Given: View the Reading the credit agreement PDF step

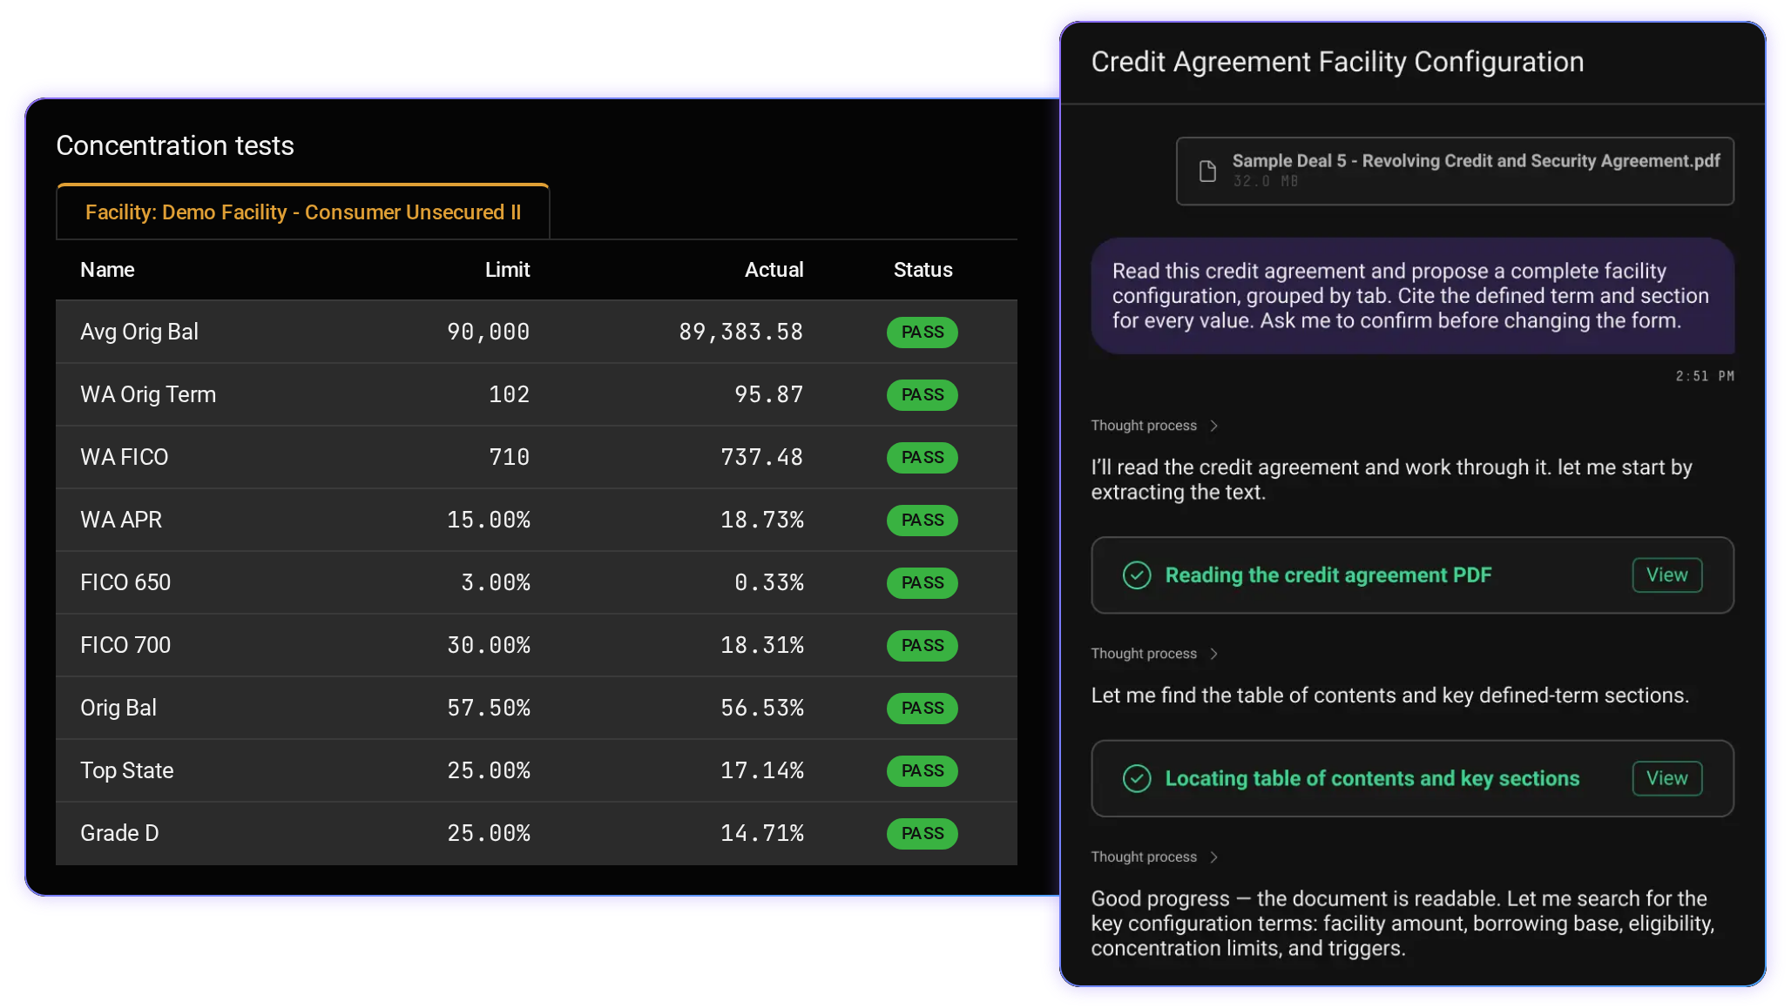Looking at the screenshot, I should [1666, 575].
